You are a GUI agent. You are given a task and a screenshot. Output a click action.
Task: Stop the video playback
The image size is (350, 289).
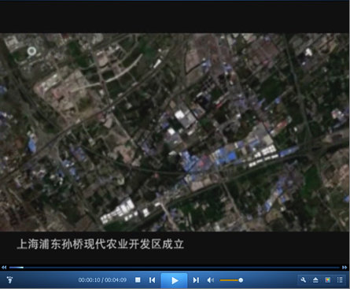pos(138,280)
